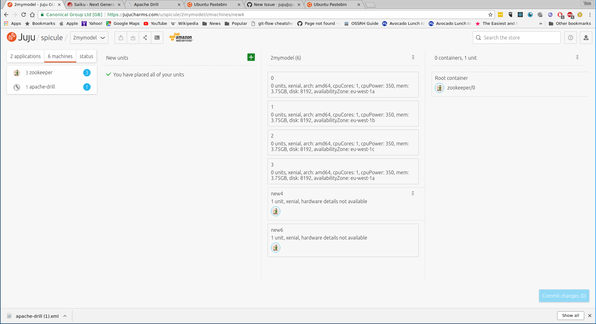Open the share model icon
The height and width of the screenshot is (324, 596).
click(145, 38)
